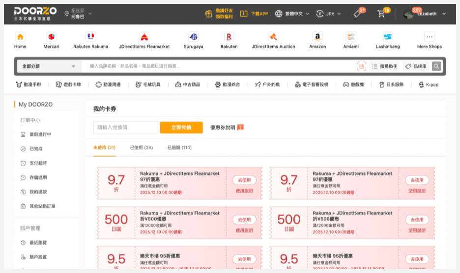
Task: Expand the Elizabeth account menu arrow
Action: [444, 14]
